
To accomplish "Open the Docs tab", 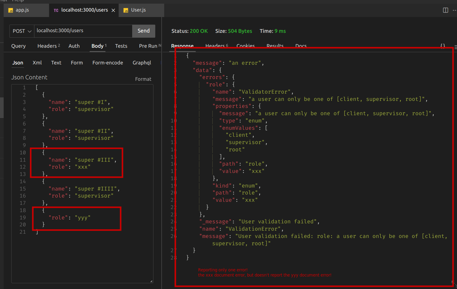I will 301,46.
